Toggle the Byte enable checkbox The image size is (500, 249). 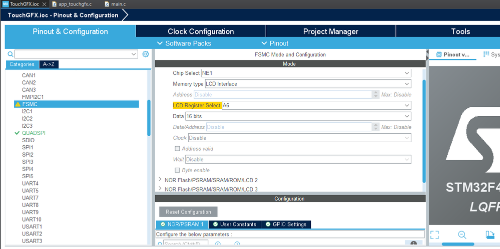(x=177, y=170)
